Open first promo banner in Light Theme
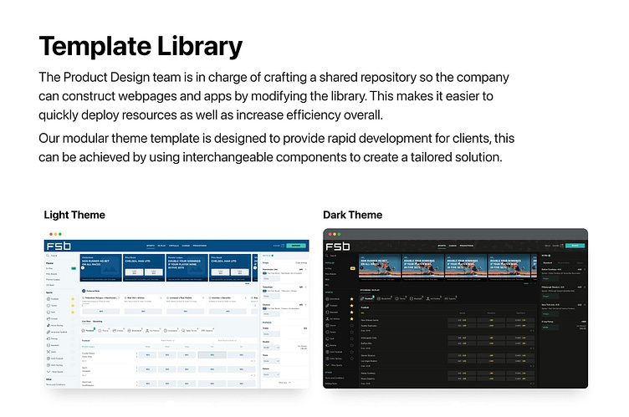 point(100,267)
